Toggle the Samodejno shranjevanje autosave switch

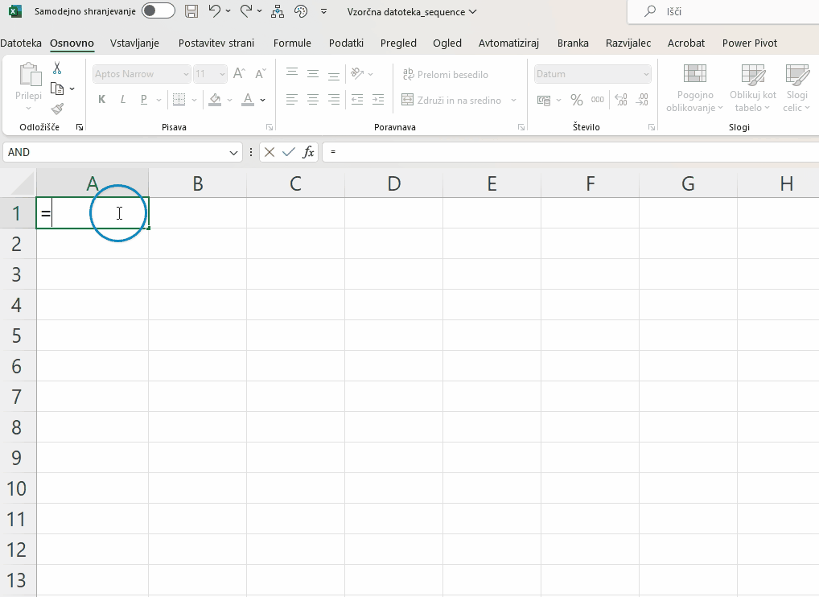click(158, 11)
